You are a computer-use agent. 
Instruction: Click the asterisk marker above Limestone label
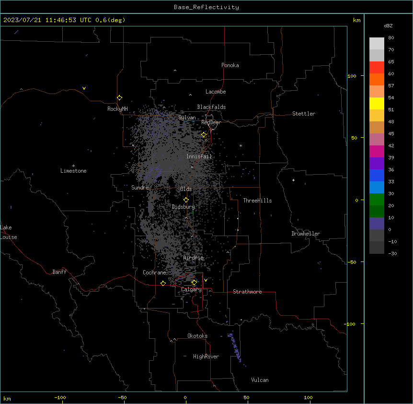click(73, 166)
